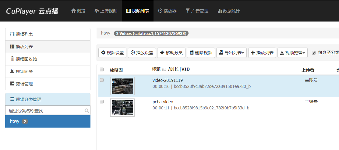Screen dimensions: 339x150
Task: Click the 移动分类 button
Action: pyautogui.click(x=171, y=53)
